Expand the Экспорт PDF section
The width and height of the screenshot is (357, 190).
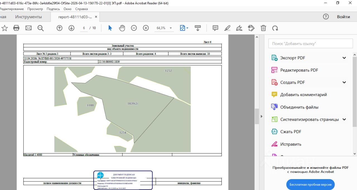tap(344, 58)
